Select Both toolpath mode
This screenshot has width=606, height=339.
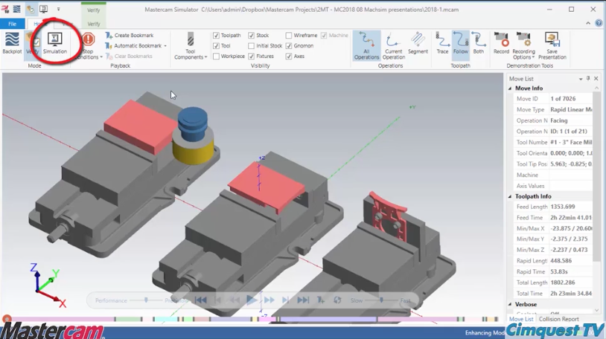[479, 43]
